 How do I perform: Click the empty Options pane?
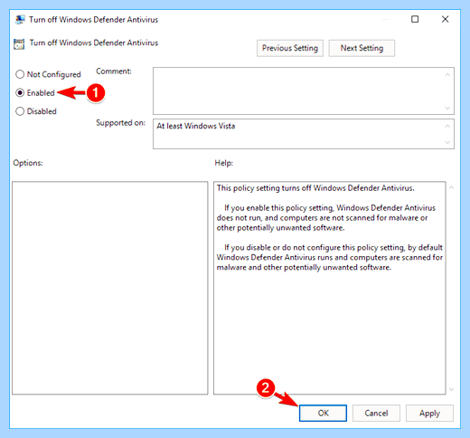[x=110, y=288]
